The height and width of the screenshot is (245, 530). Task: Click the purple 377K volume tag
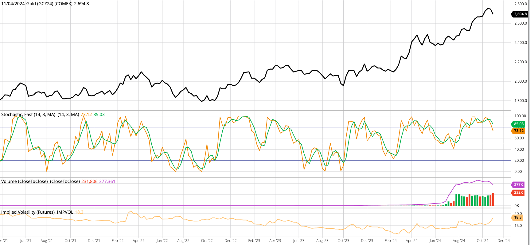[518, 185]
